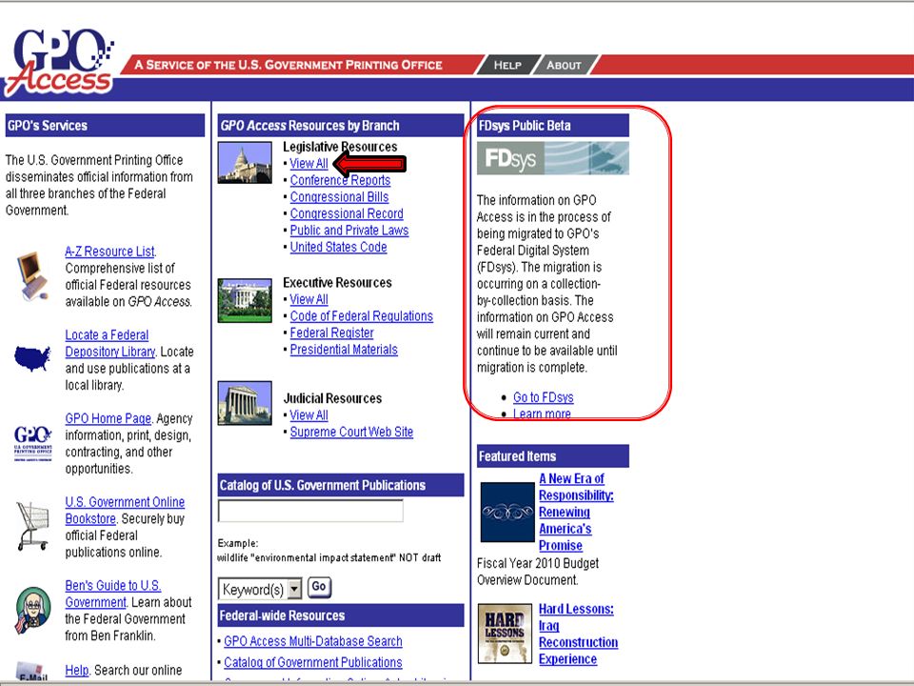
Task: Click View All under Legislative Resources
Action: pos(308,164)
